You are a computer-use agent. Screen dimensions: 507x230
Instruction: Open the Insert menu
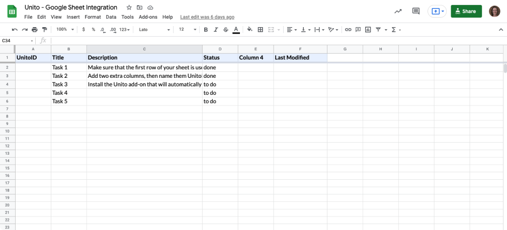pyautogui.click(x=73, y=17)
